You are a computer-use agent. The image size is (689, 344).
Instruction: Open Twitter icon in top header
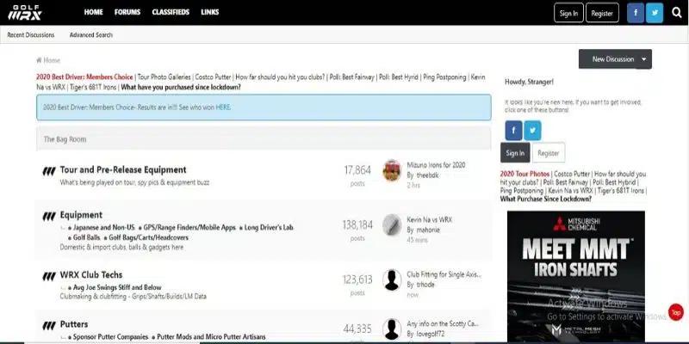click(x=655, y=13)
